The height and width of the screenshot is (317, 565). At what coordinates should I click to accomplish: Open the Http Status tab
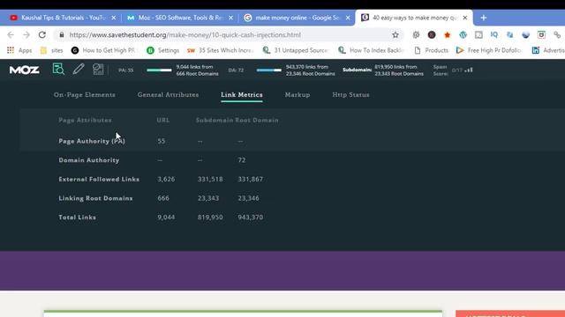pyautogui.click(x=350, y=95)
